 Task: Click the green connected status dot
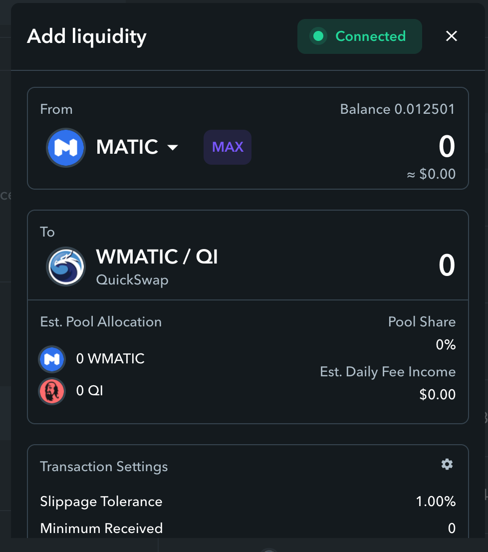pos(318,36)
